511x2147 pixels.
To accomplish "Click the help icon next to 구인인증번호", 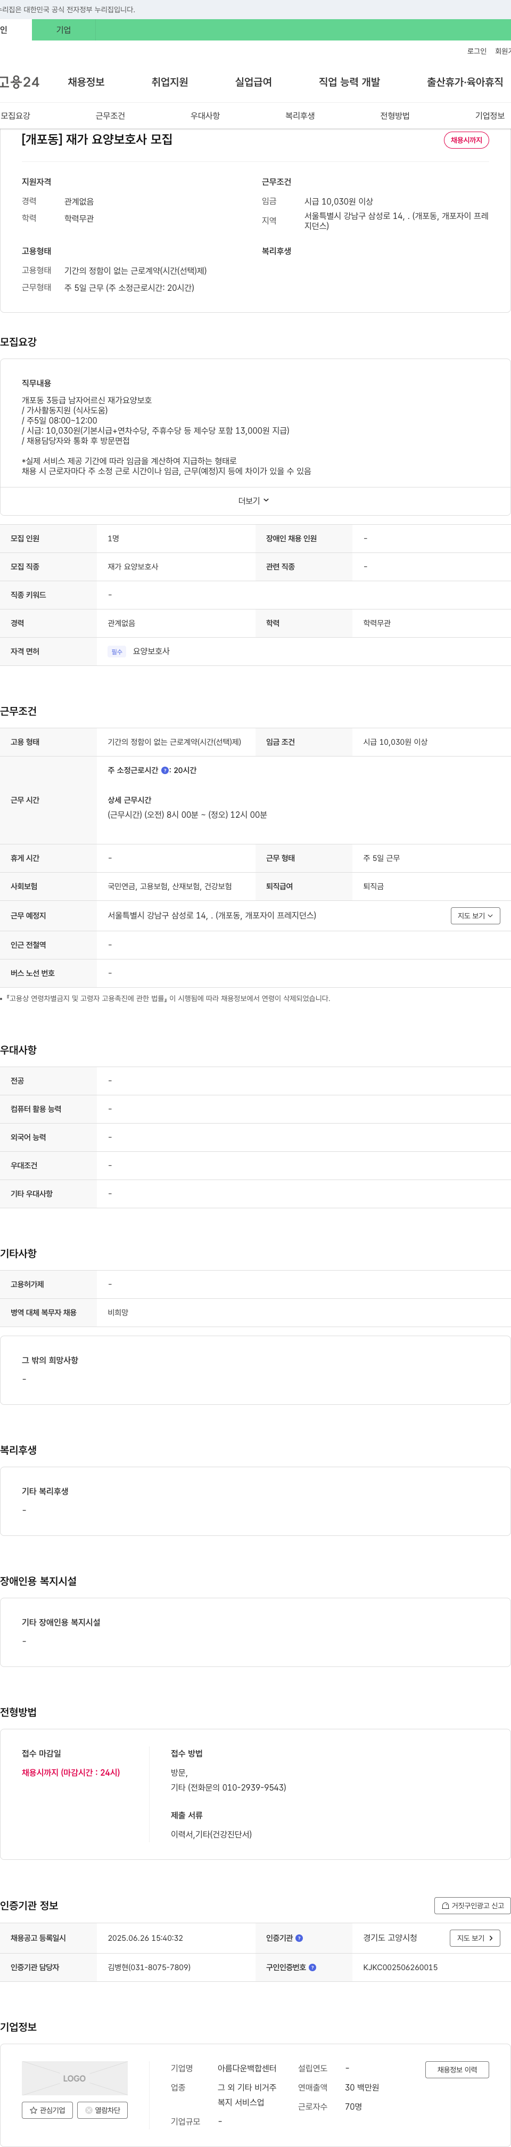I will (313, 1967).
